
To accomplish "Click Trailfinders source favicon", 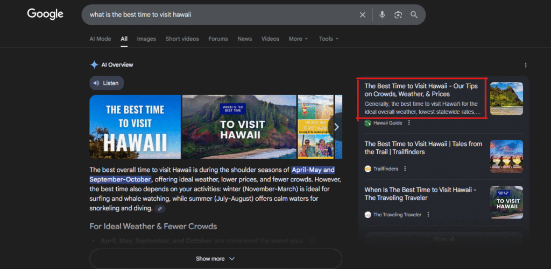I will click(368, 169).
